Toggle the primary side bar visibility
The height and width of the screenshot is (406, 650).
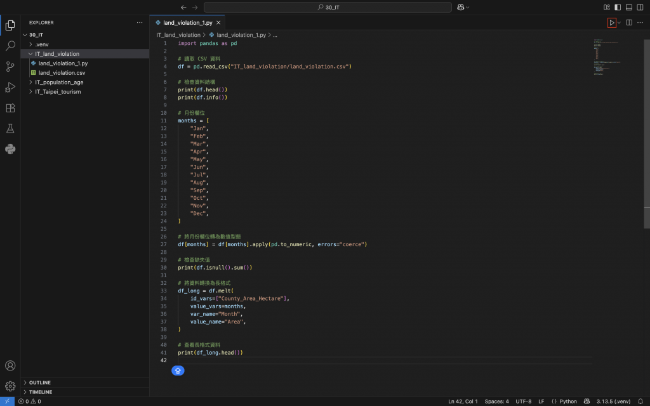[618, 8]
